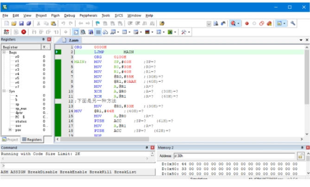This screenshot has height=187, width=310.
Task: Click the Save file icon
Action: [x=21, y=23]
